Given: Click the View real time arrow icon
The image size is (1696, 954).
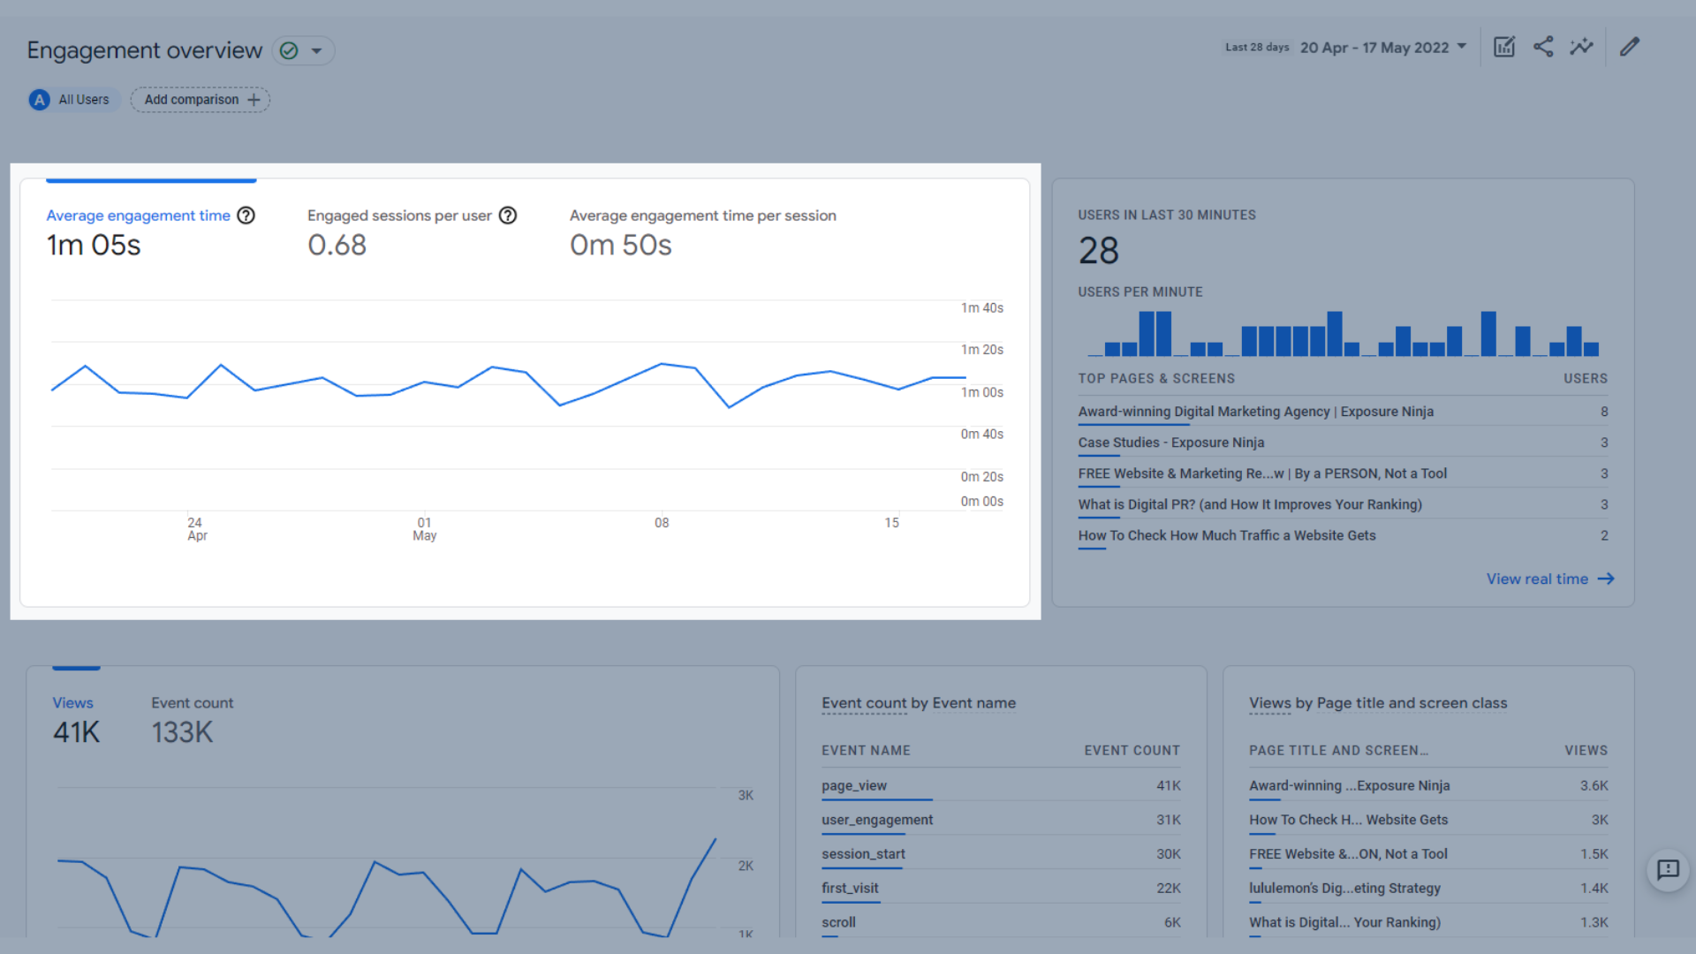Looking at the screenshot, I should (1606, 577).
